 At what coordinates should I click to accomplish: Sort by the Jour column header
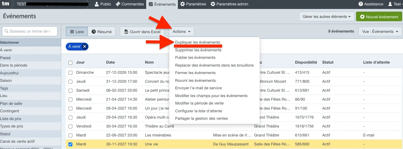(x=80, y=62)
